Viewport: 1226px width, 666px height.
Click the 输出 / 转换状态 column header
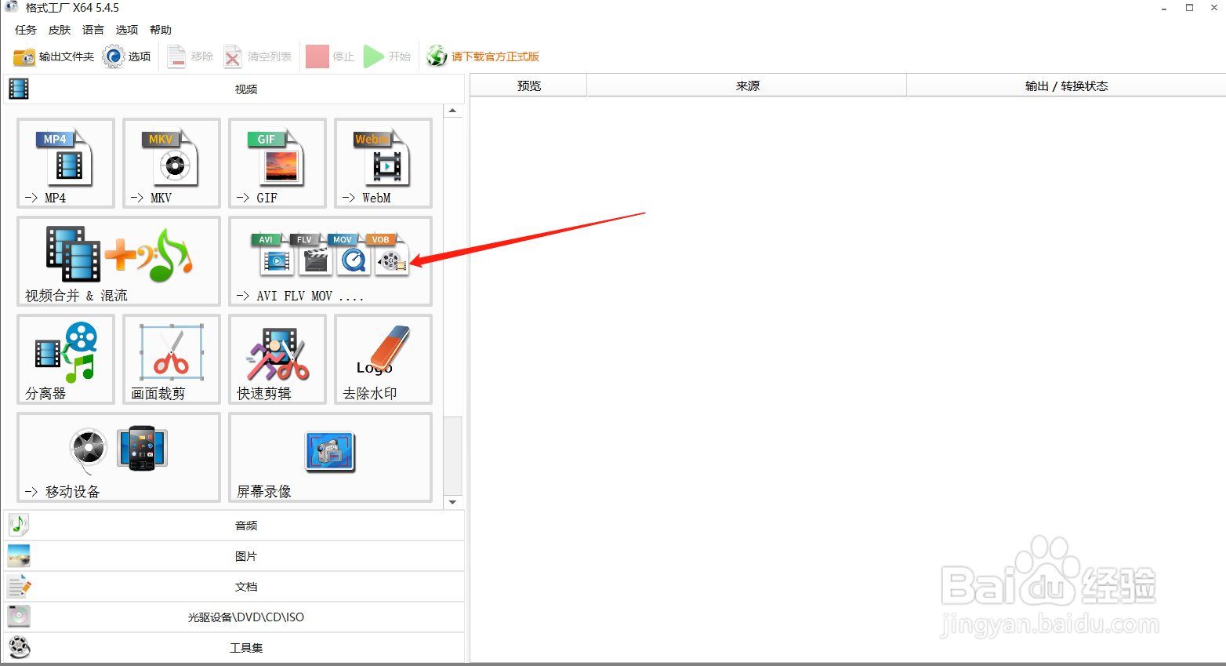(x=1066, y=86)
